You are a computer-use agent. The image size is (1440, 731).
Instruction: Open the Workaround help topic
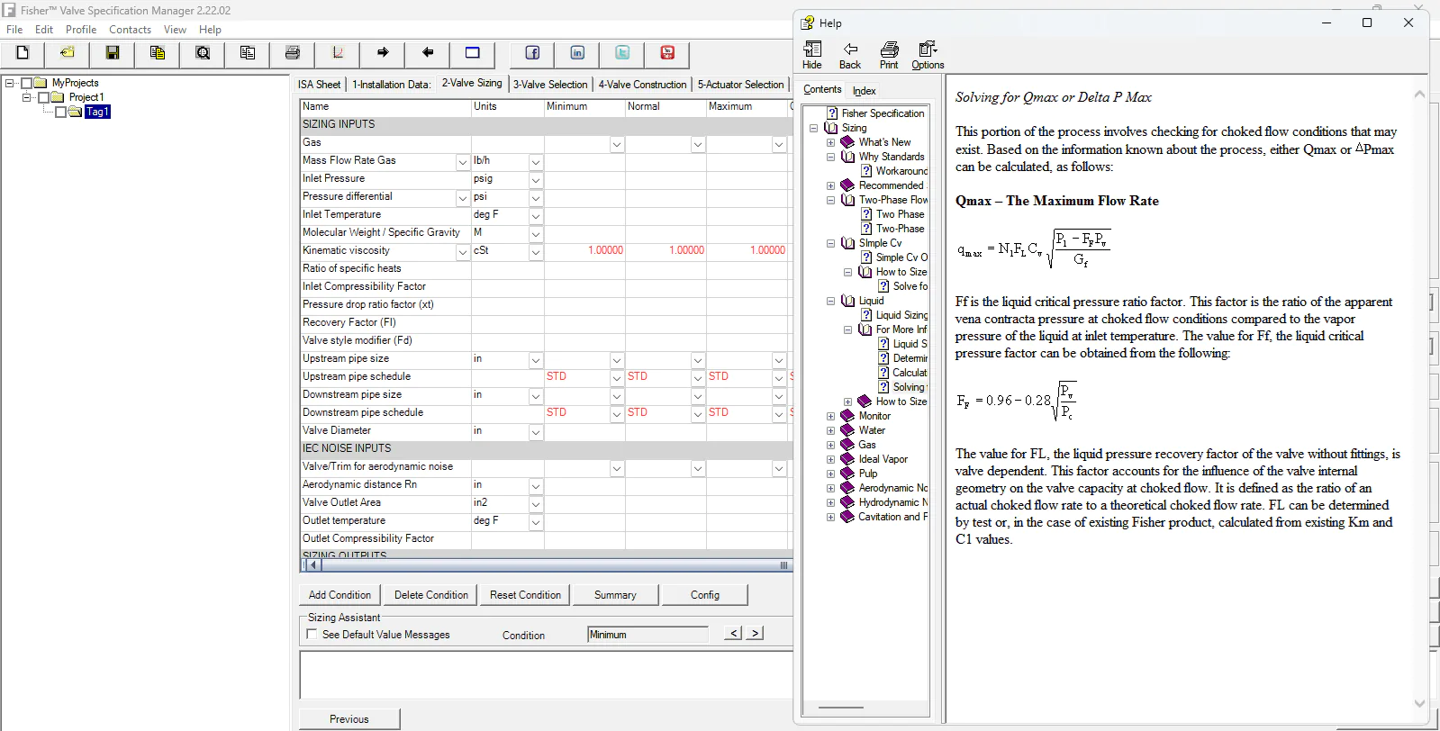901,171
